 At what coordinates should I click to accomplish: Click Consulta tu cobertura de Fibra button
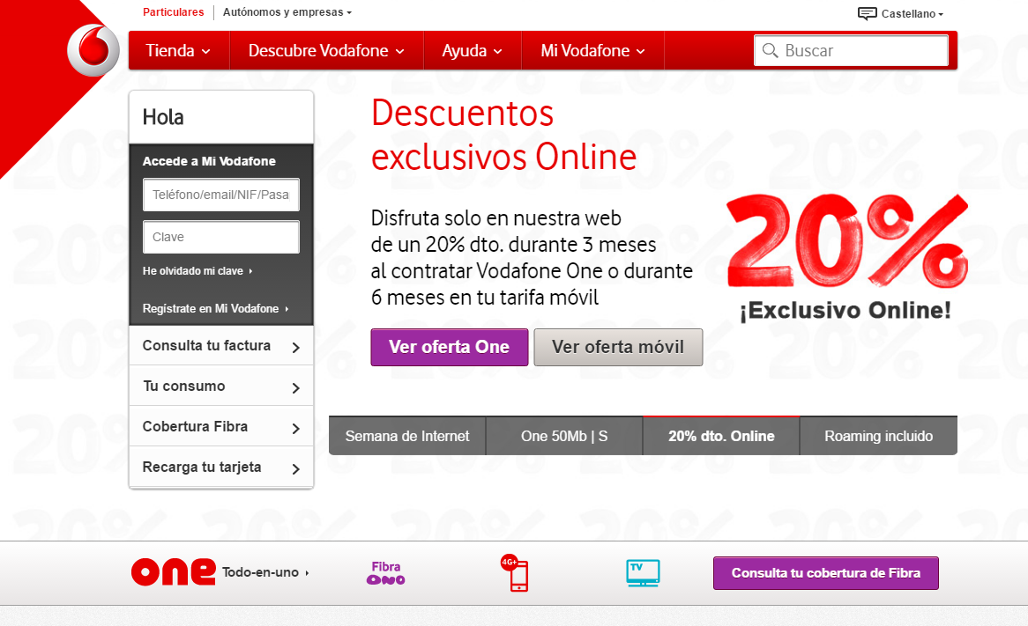tap(826, 573)
